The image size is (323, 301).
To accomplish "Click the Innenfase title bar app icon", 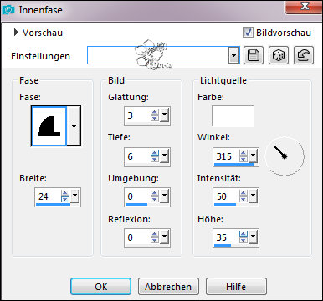I will (x=8, y=10).
